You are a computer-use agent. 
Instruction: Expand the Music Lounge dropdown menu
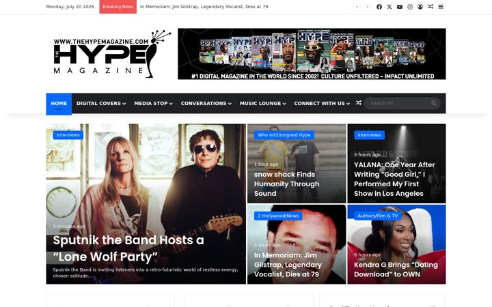pyautogui.click(x=262, y=104)
